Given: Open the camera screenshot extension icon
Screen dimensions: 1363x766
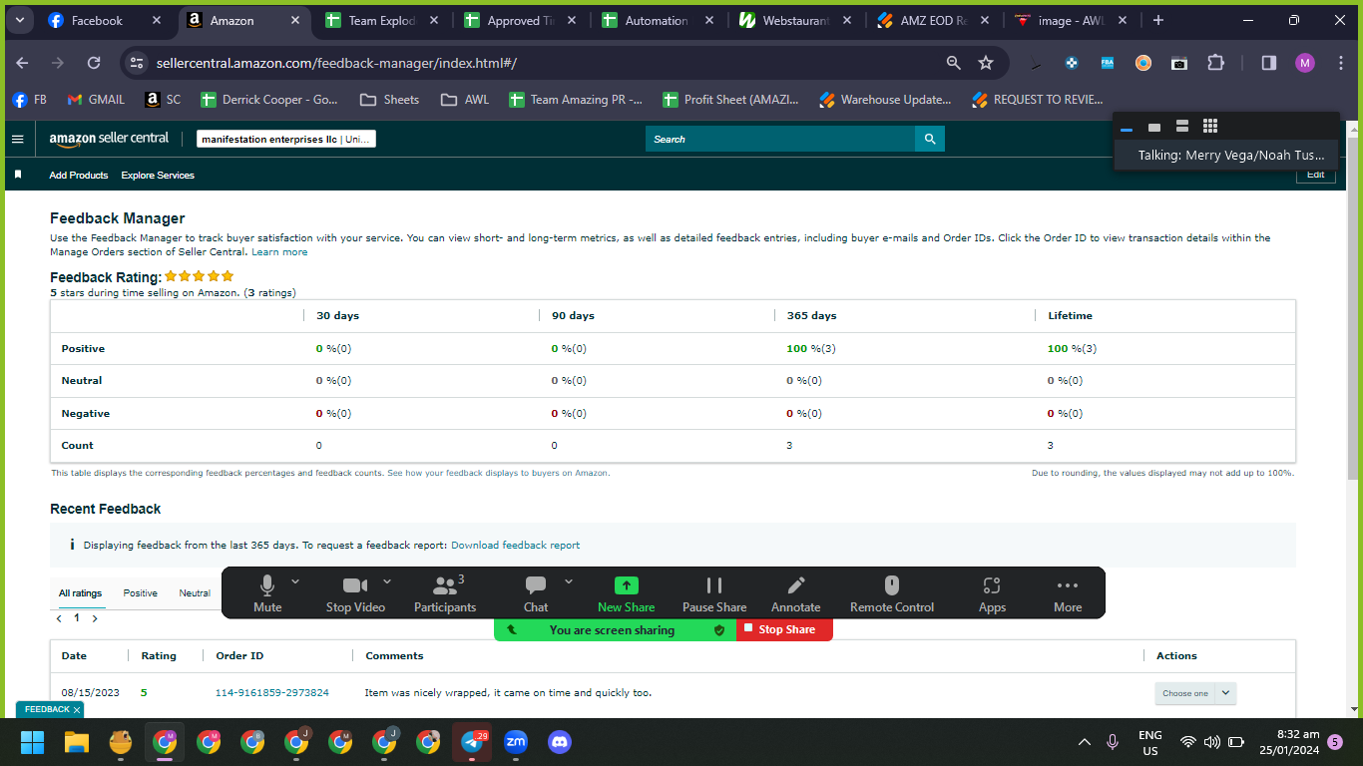Looking at the screenshot, I should pyautogui.click(x=1179, y=63).
